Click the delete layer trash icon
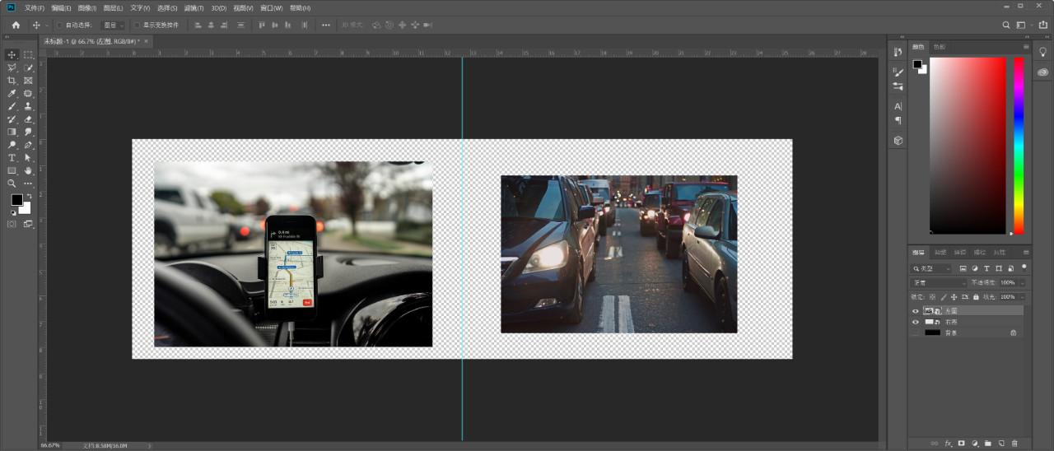 (x=1014, y=444)
